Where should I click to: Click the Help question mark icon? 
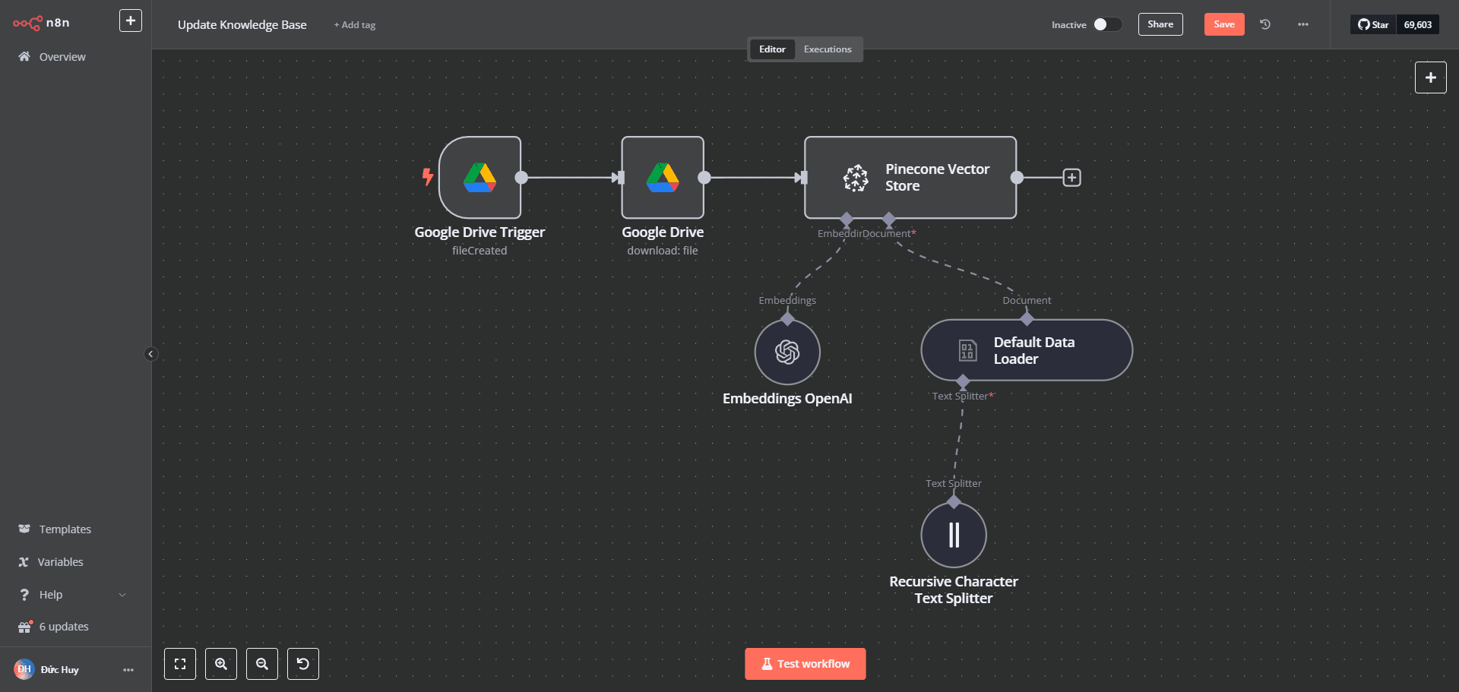click(x=24, y=595)
